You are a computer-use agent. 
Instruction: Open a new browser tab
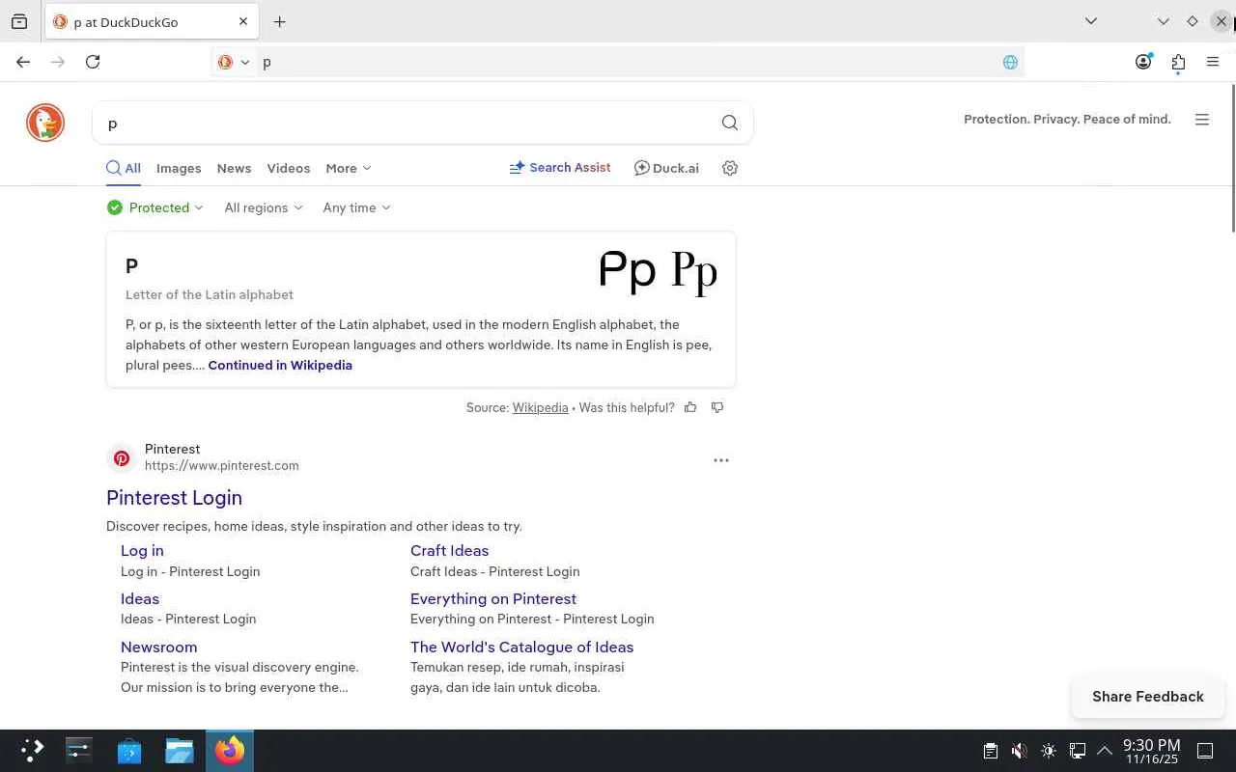[x=280, y=21]
